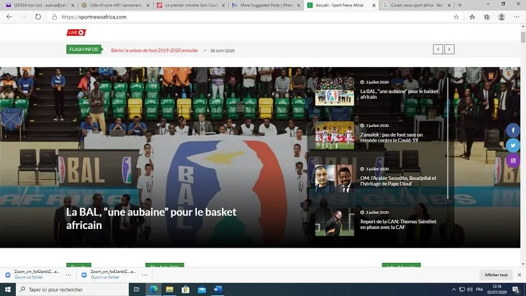Switch to Corani news sport africa tab
This screenshot has width=526, height=296.
click(x=416, y=5)
